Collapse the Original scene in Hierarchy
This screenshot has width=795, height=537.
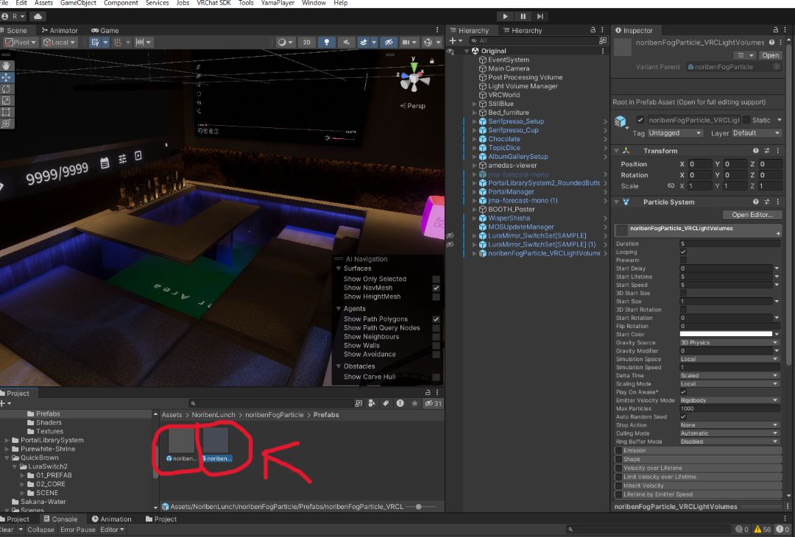[467, 51]
